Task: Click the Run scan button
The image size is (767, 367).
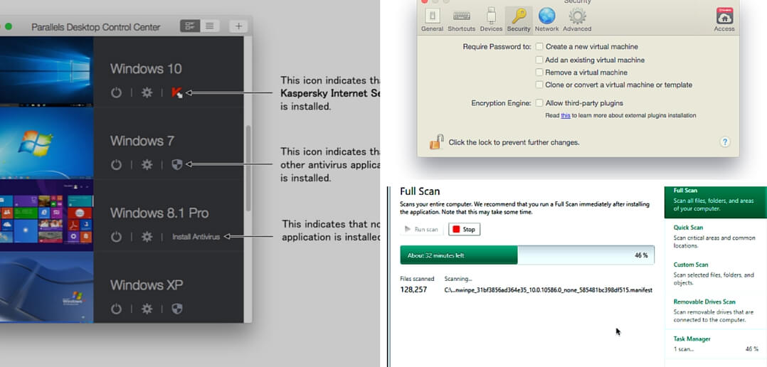Action: tap(422, 229)
